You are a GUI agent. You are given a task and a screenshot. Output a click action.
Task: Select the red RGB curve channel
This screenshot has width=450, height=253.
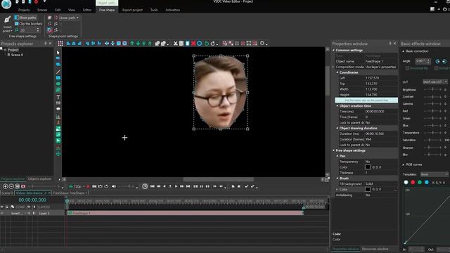pyautogui.click(x=413, y=183)
